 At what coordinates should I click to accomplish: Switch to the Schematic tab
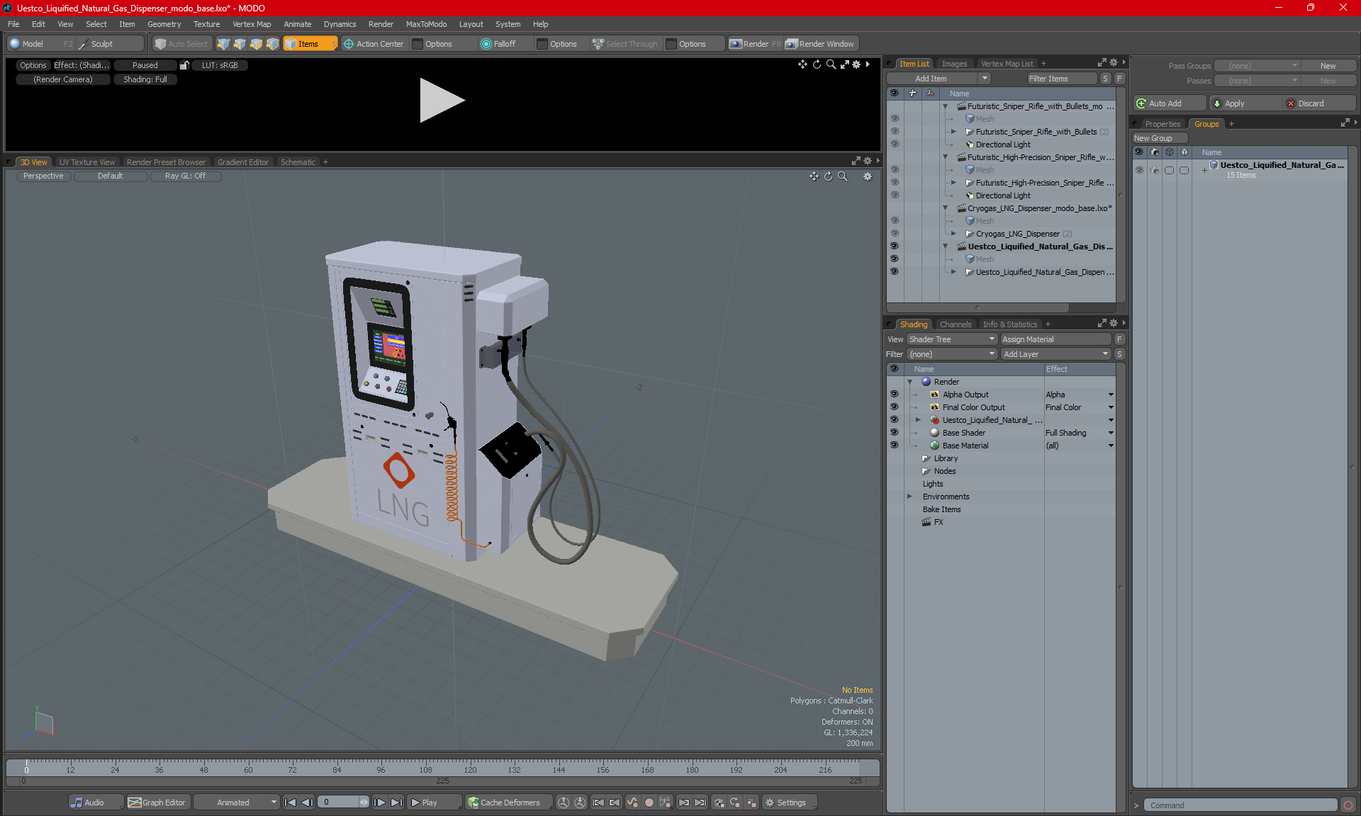298,162
